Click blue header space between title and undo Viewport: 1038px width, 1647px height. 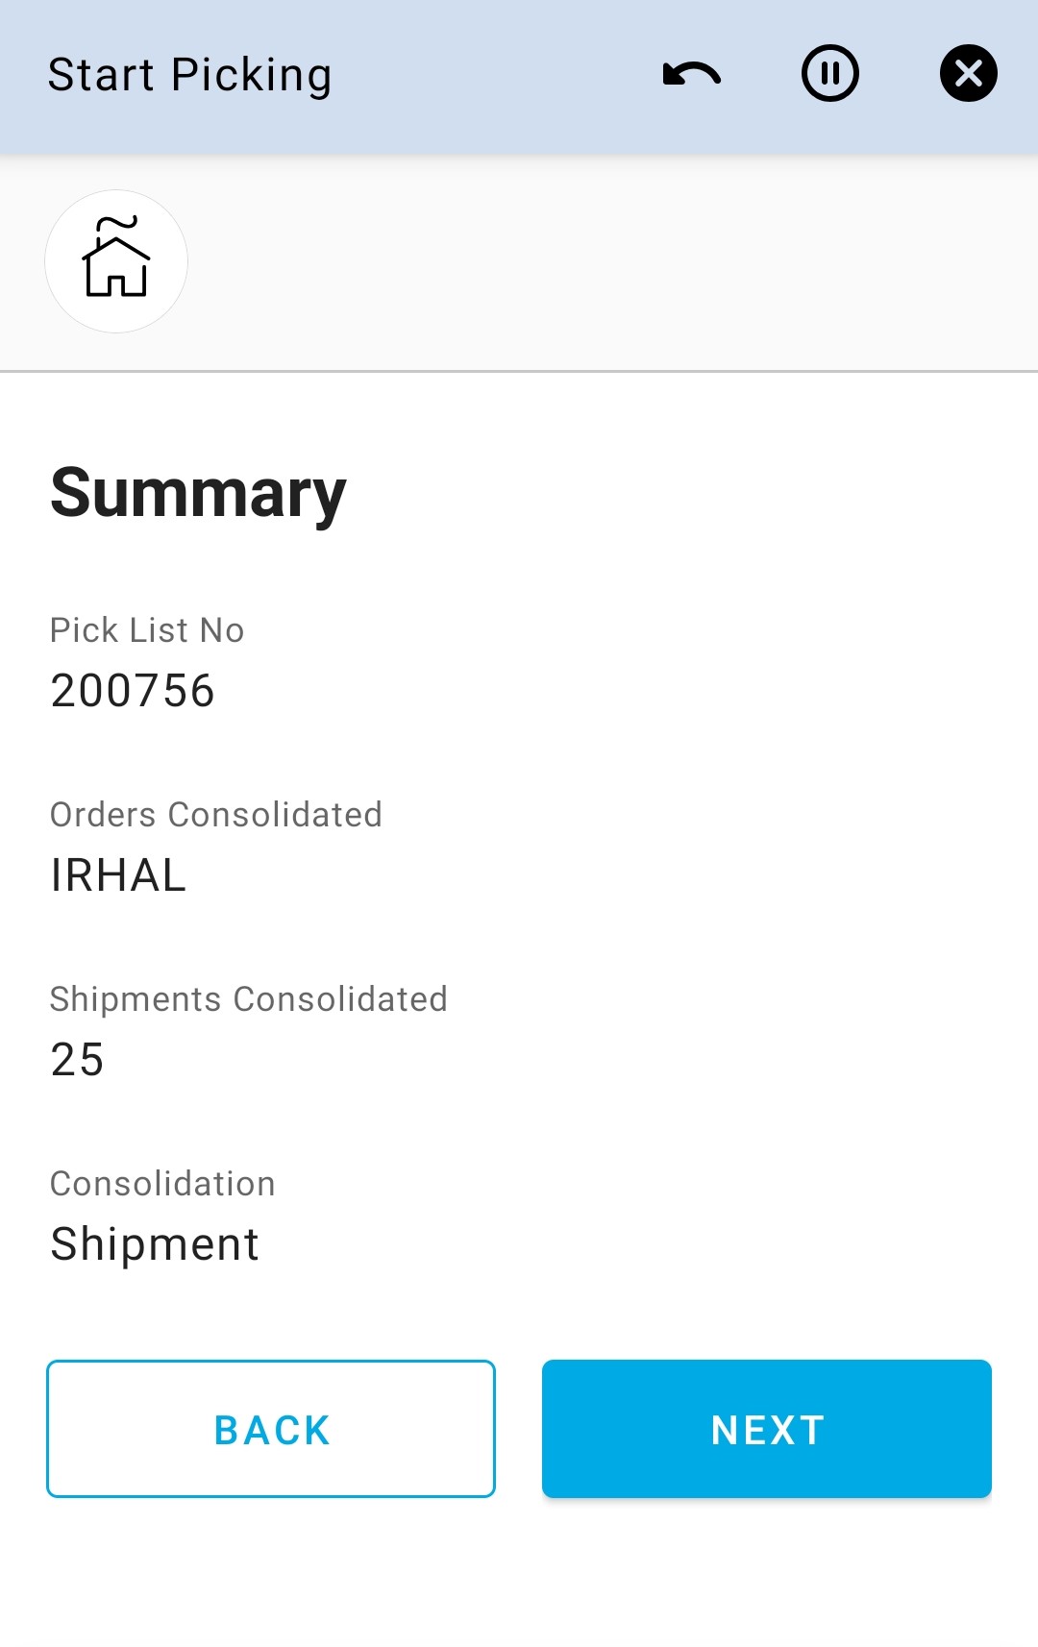pos(495,75)
